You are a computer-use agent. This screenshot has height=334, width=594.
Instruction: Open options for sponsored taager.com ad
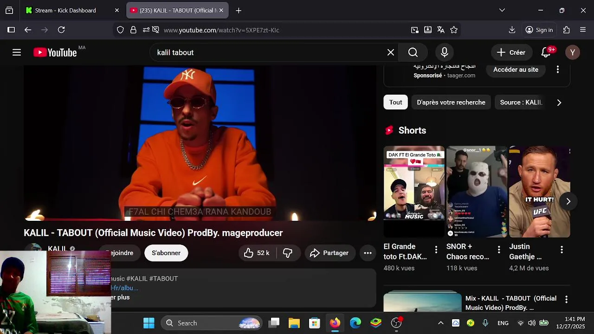tap(558, 70)
